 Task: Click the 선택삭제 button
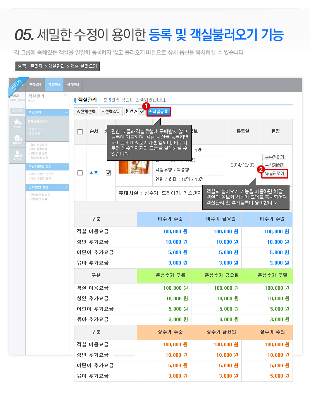point(111,112)
